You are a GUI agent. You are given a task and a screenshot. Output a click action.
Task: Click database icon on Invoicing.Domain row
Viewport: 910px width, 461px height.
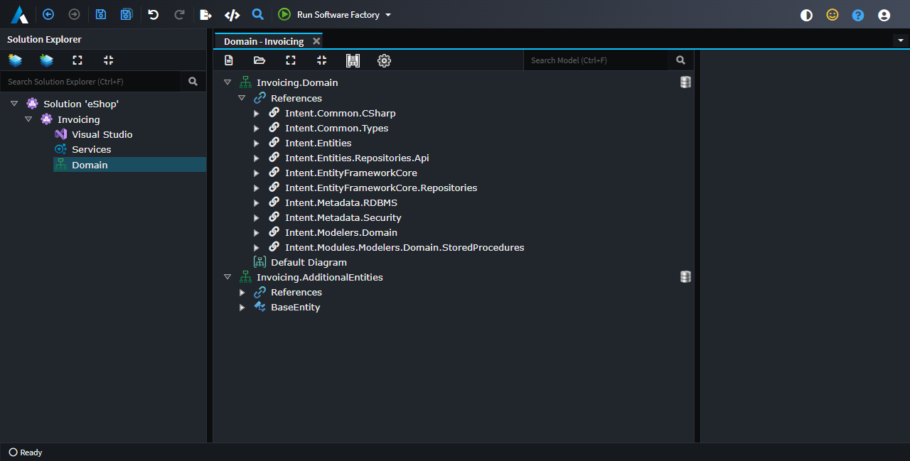pyautogui.click(x=685, y=82)
